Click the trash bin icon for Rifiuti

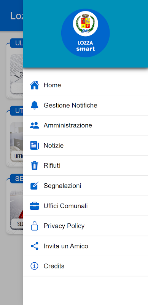click(35, 166)
